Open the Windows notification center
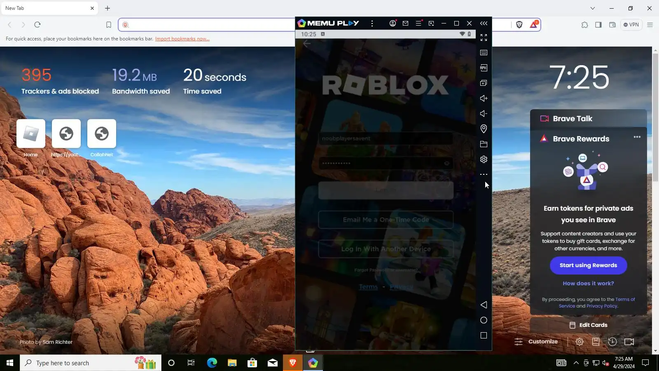The width and height of the screenshot is (659, 371). point(645,363)
